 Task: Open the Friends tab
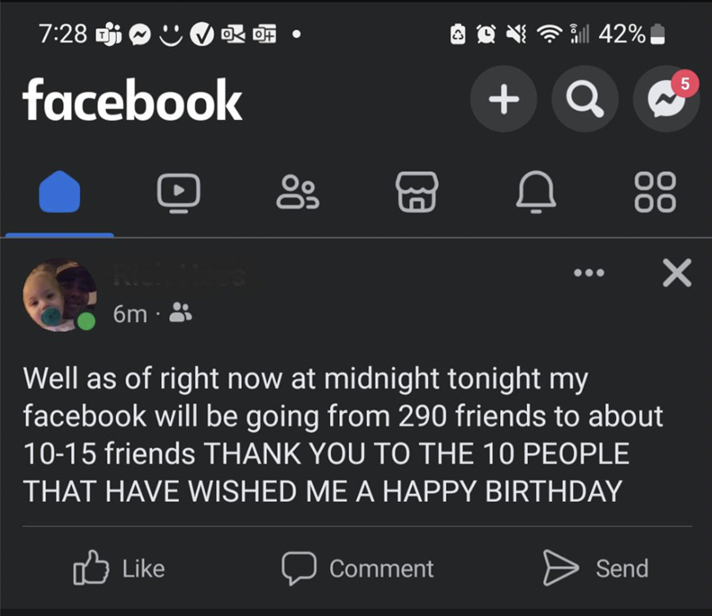297,190
